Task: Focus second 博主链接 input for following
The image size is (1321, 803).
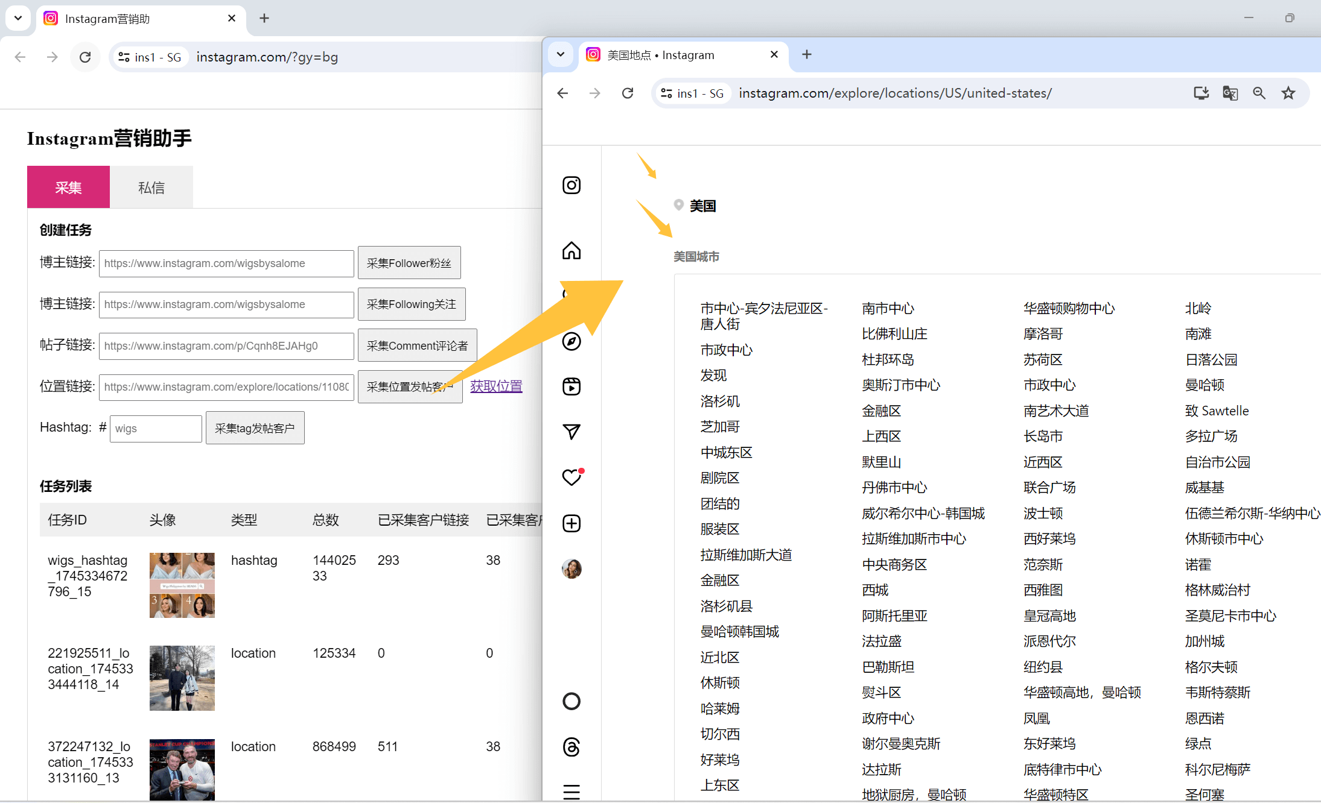Action: (226, 304)
